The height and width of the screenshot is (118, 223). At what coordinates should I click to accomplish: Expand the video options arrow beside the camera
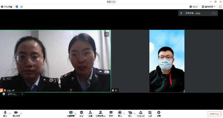click(21, 114)
